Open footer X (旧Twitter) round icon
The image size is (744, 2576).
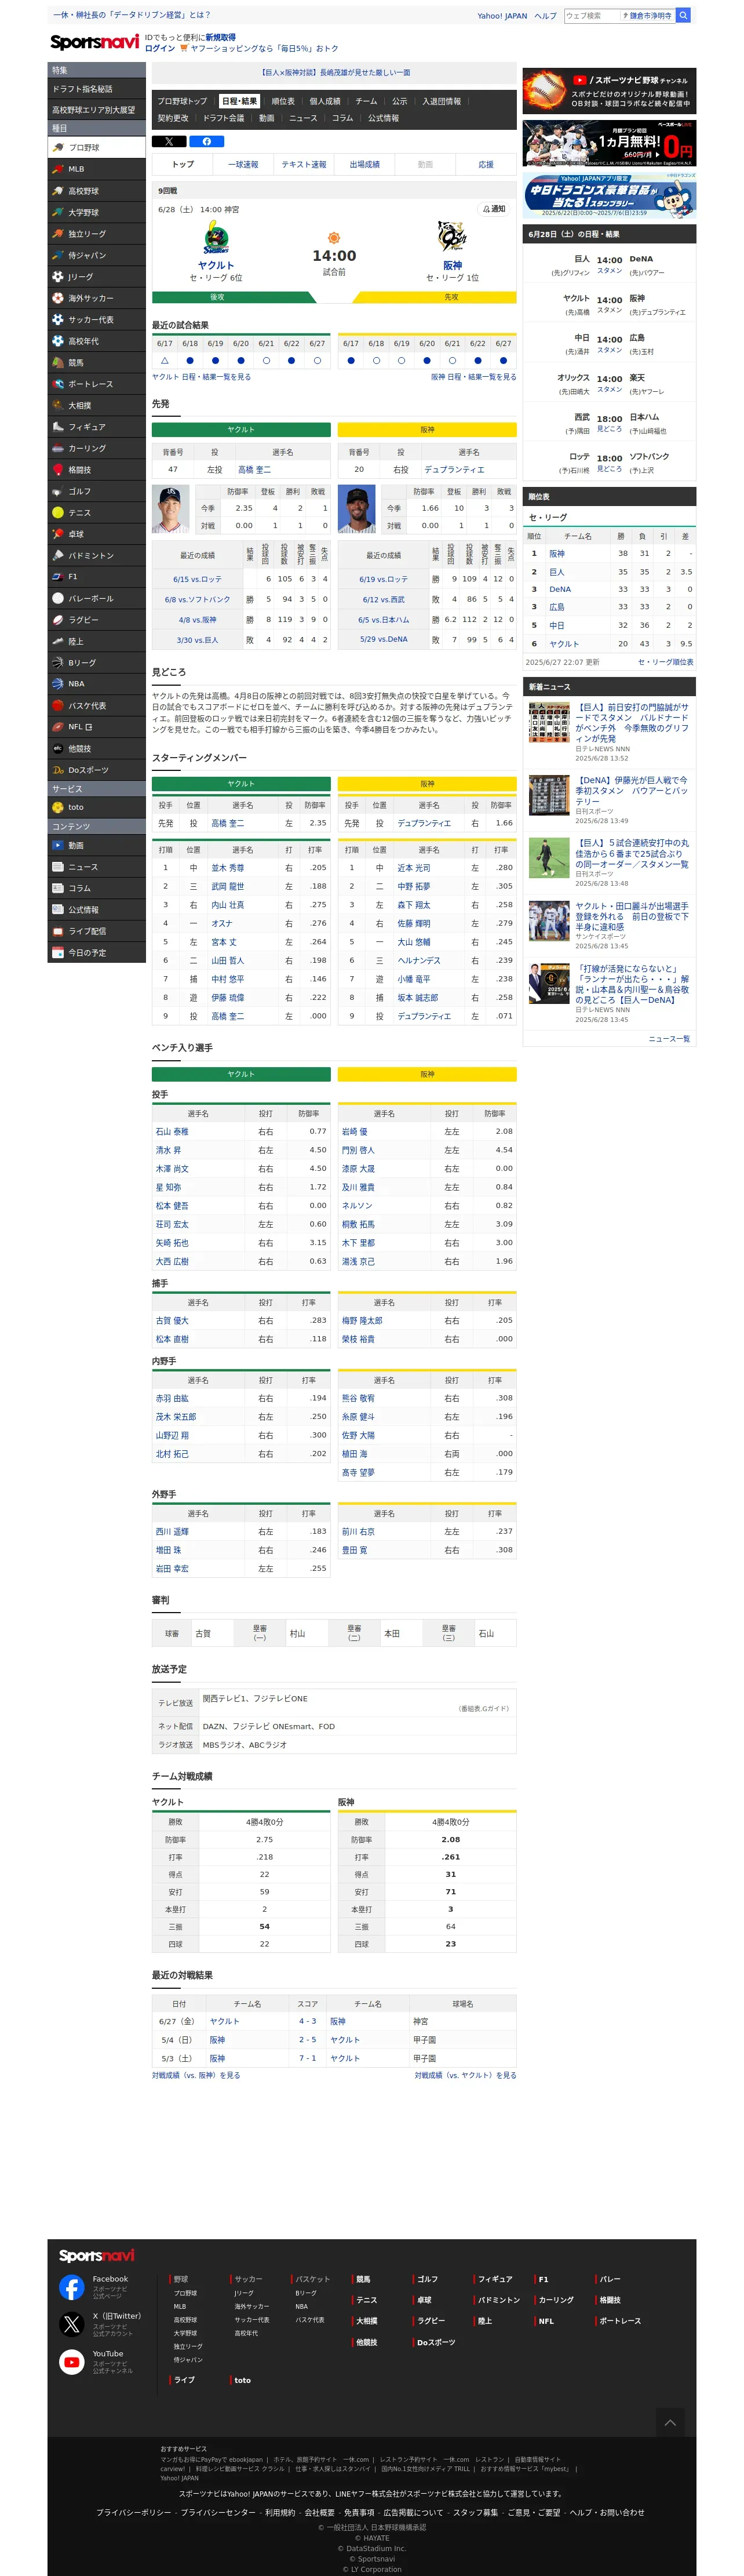(72, 2324)
